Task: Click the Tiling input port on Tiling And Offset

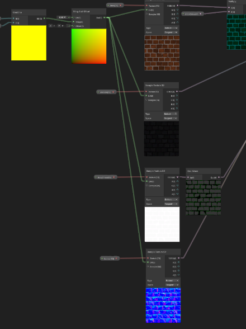Action: [x=73, y=22]
